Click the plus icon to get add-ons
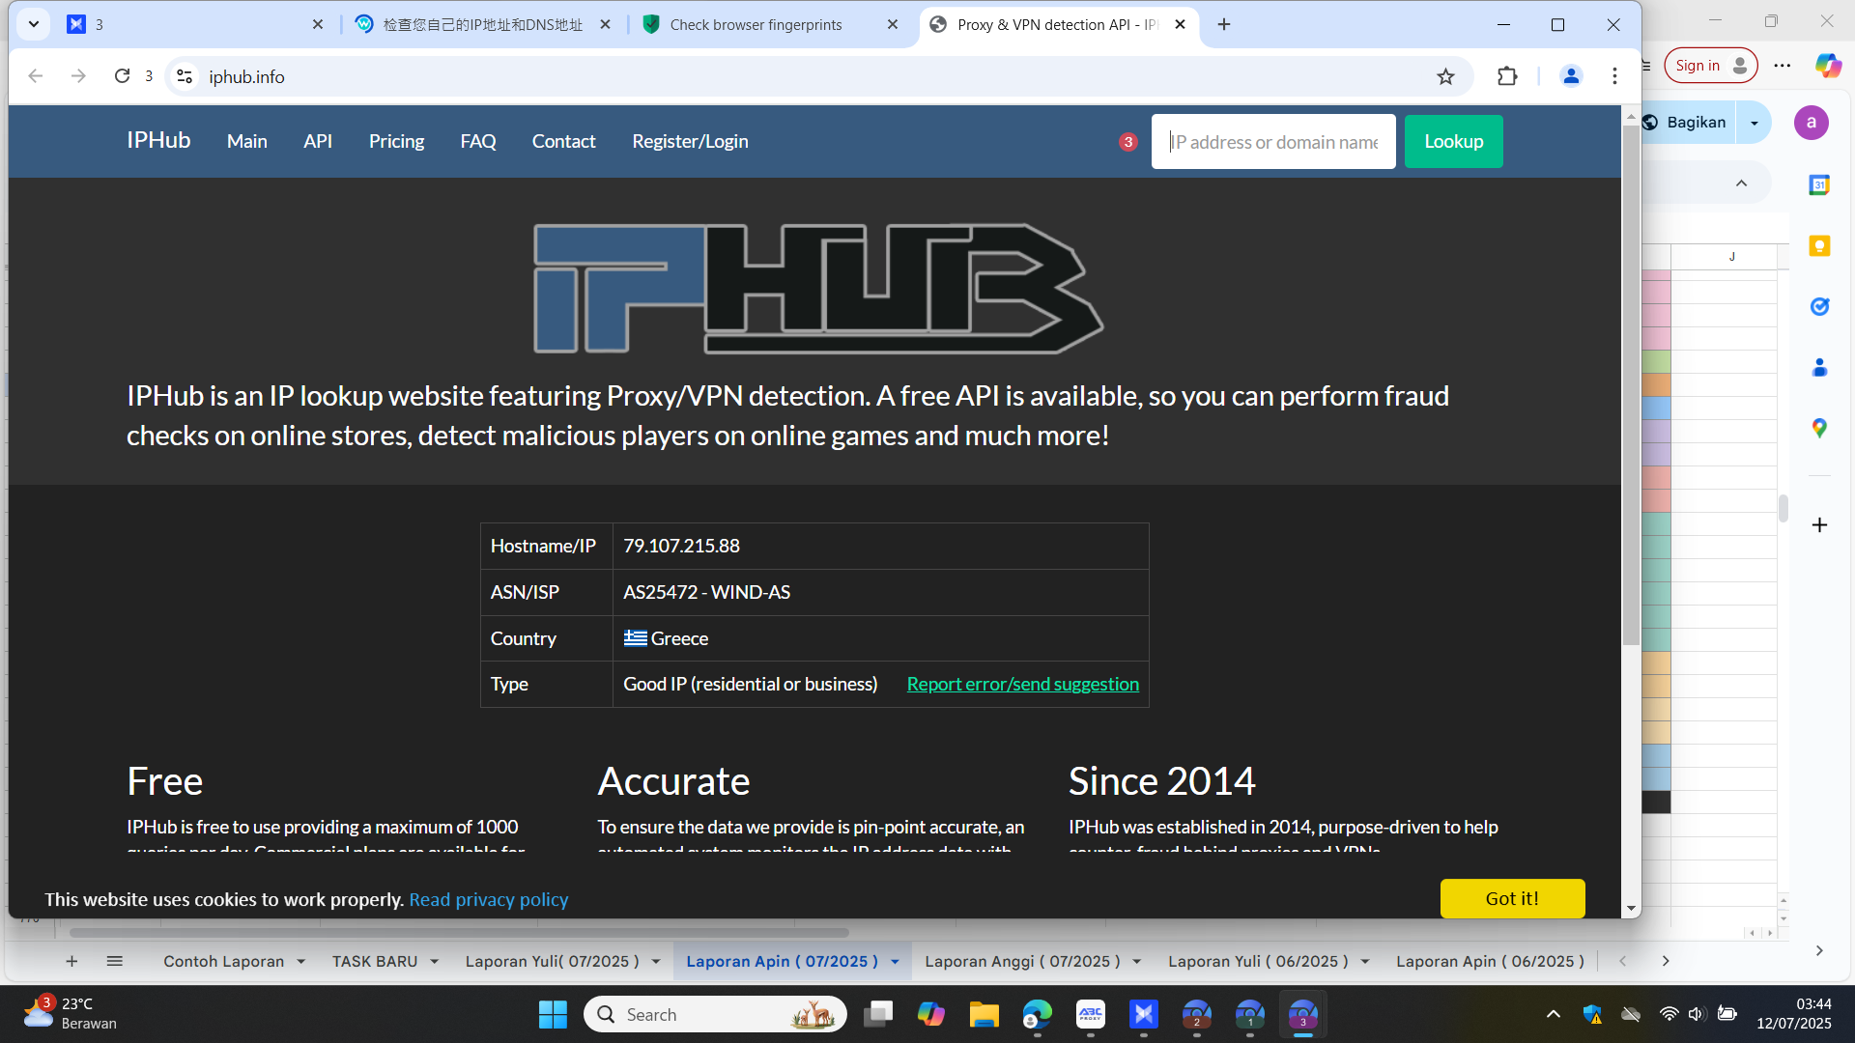The width and height of the screenshot is (1855, 1043). pyautogui.click(x=1819, y=525)
